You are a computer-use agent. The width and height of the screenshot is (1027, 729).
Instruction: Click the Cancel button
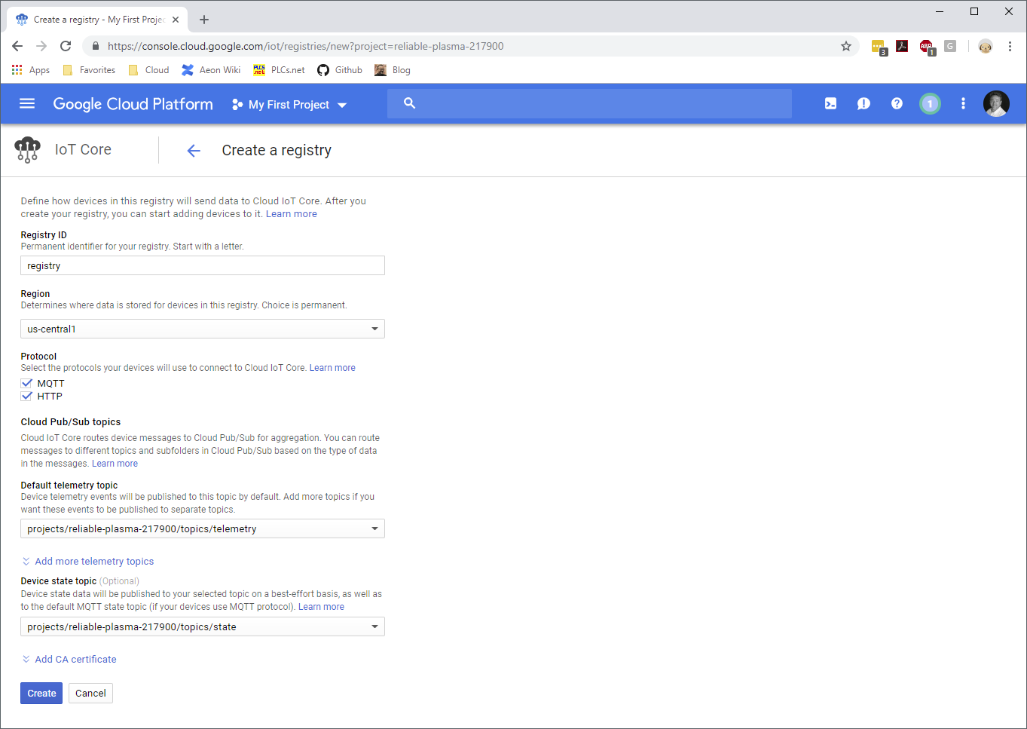pos(90,693)
